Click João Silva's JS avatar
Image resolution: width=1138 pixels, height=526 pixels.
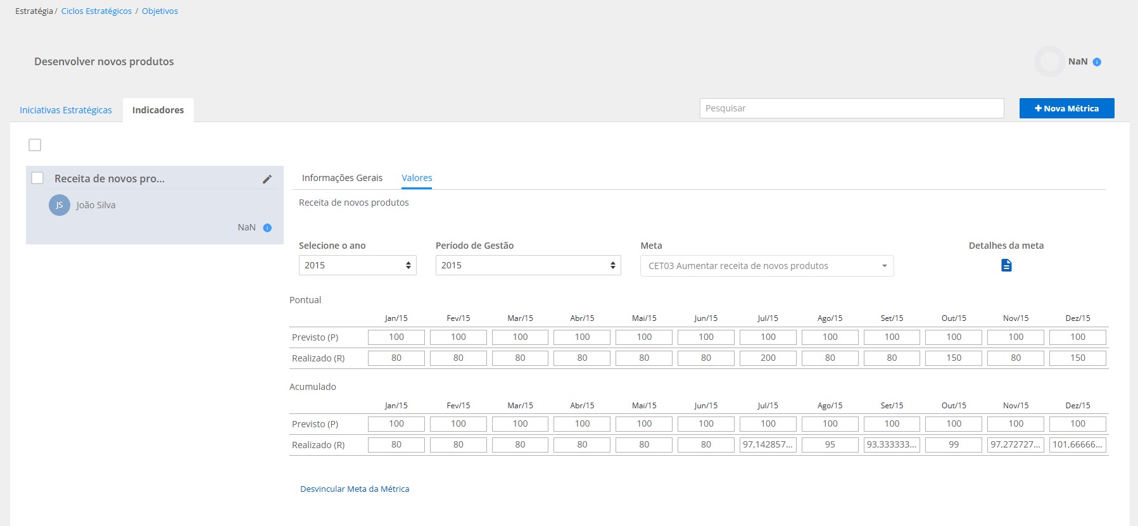tap(60, 205)
